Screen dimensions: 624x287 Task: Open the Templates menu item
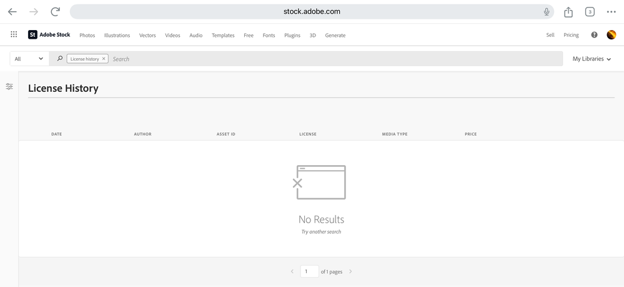223,36
